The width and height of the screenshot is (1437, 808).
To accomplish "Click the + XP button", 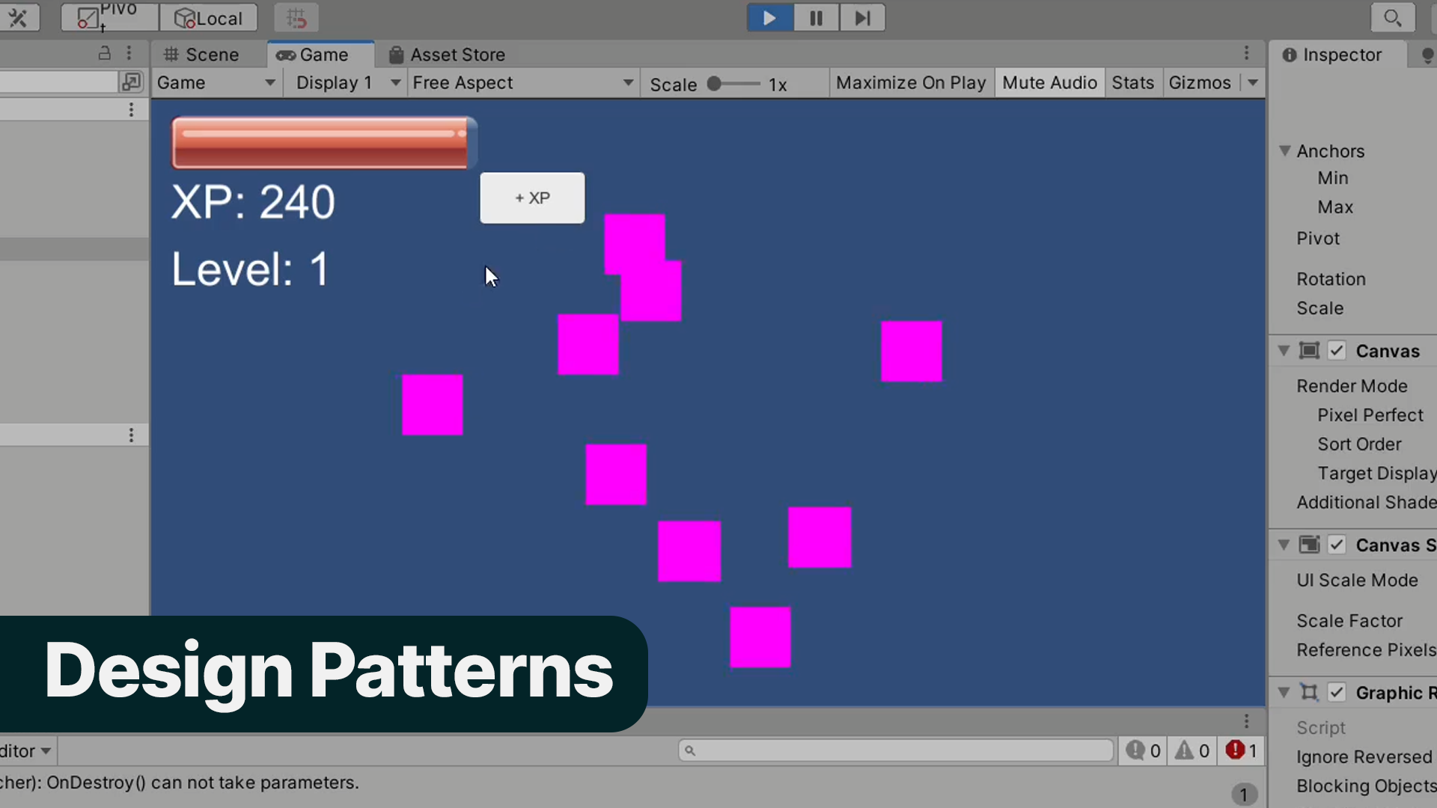I will pyautogui.click(x=532, y=198).
